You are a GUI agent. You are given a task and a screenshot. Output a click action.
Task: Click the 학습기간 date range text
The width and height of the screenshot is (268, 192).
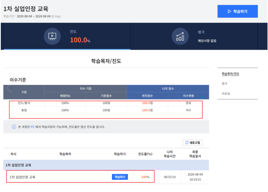point(32,16)
